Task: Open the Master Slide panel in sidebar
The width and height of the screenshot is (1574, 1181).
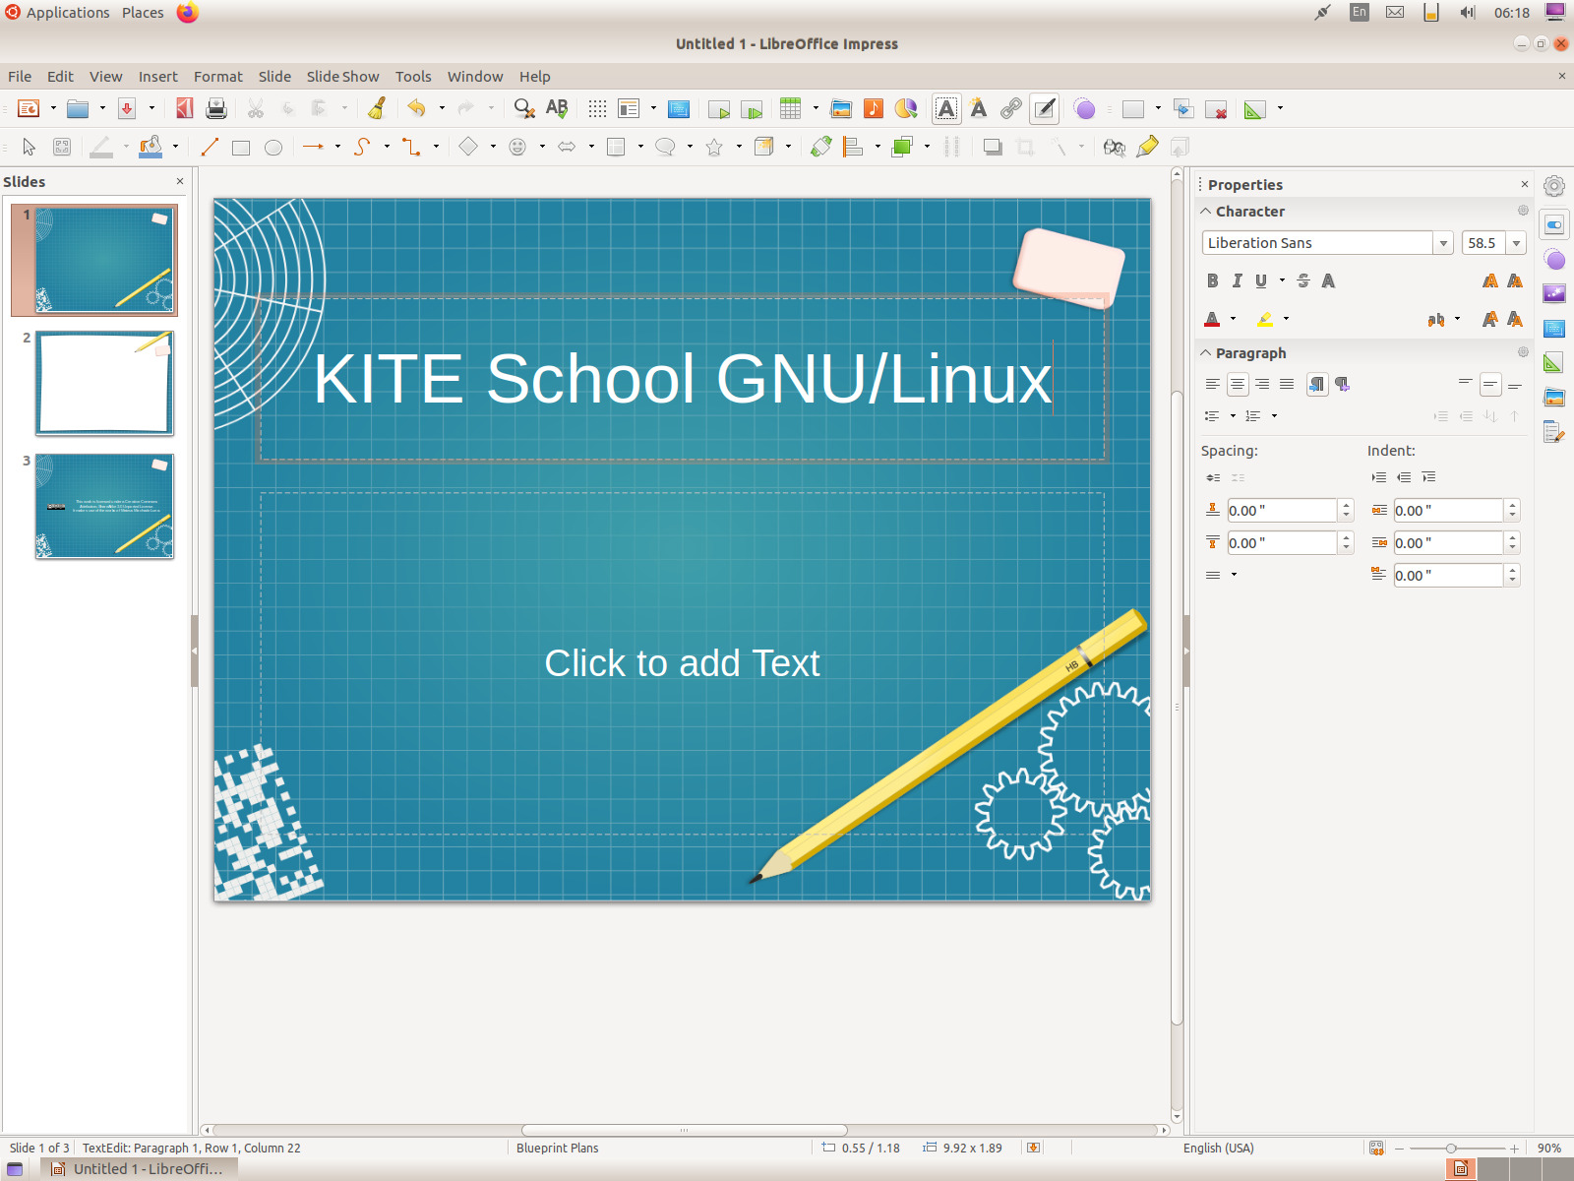Action: (x=1554, y=328)
